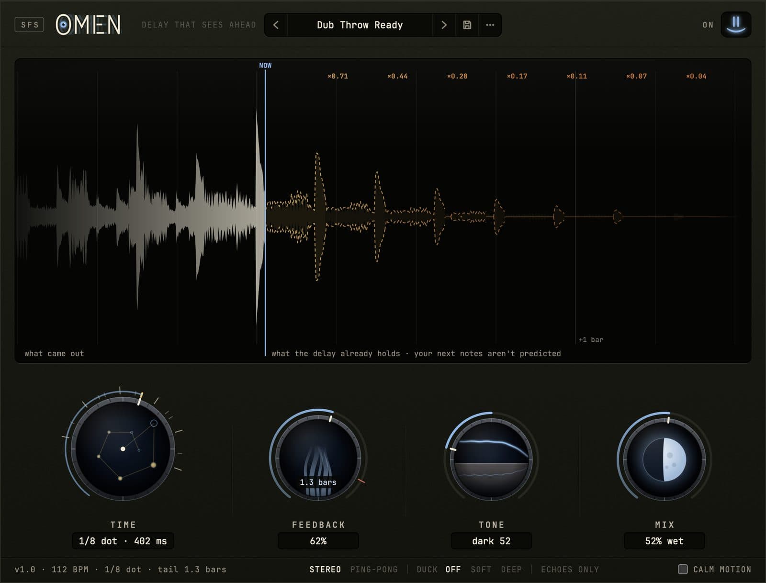Set duck to OFF
The height and width of the screenshot is (583, 766).
453,569
